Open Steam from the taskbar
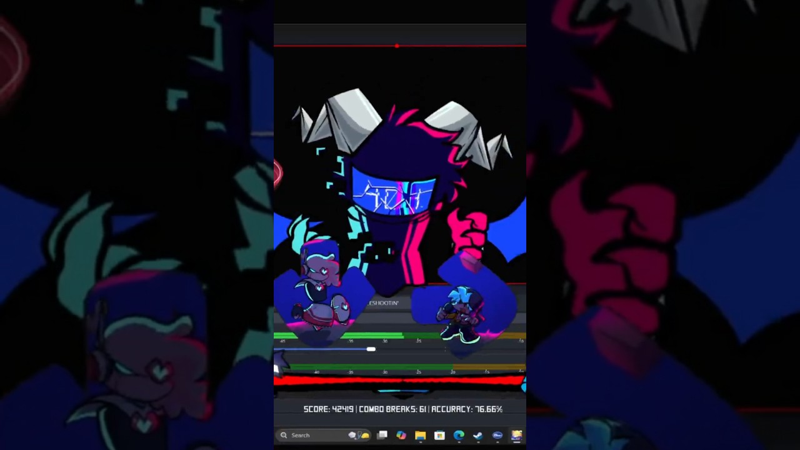Image resolution: width=800 pixels, height=450 pixels. point(478,435)
